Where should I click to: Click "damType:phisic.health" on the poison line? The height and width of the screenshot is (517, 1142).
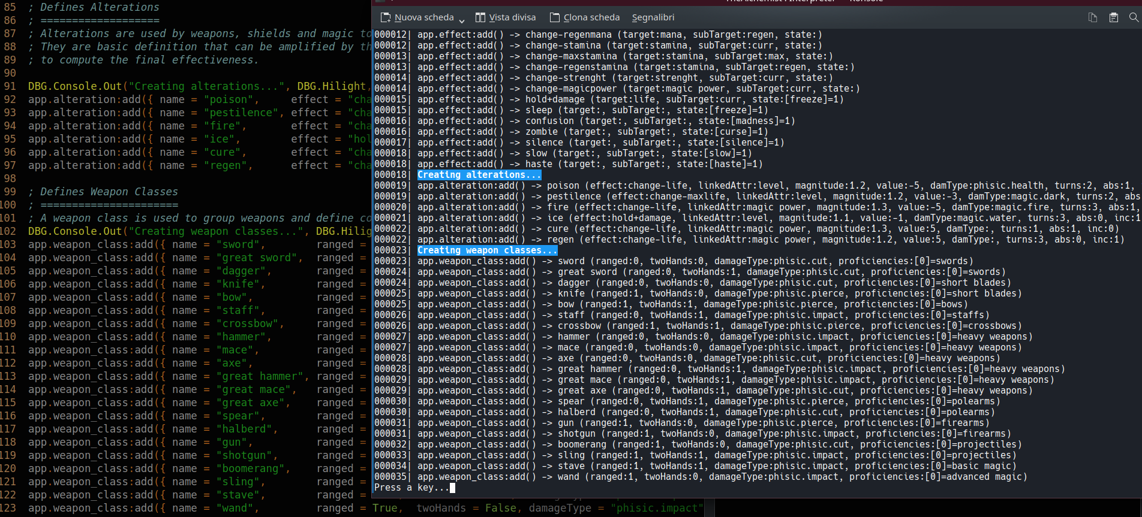(x=987, y=186)
